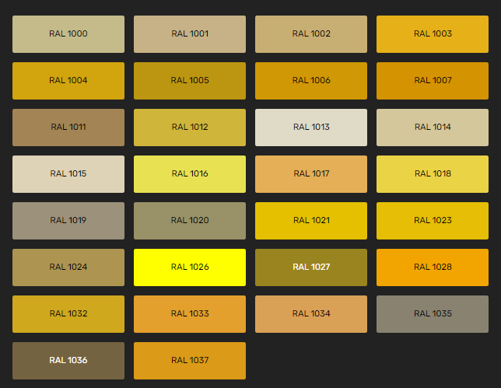Select the RAL 1011 brown-beige tile
This screenshot has width=501, height=388.
[x=68, y=128]
